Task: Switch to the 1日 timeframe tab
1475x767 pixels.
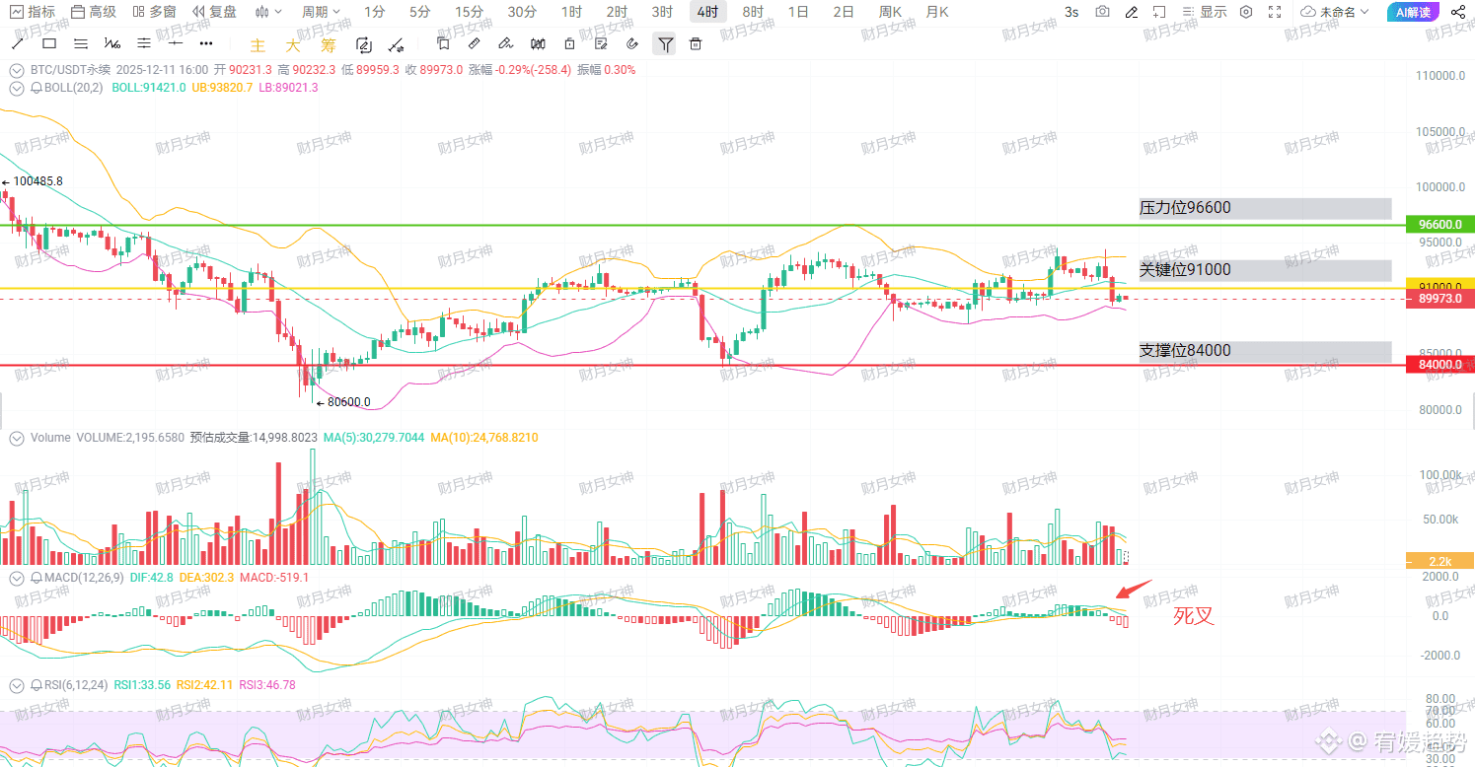Action: coord(798,12)
